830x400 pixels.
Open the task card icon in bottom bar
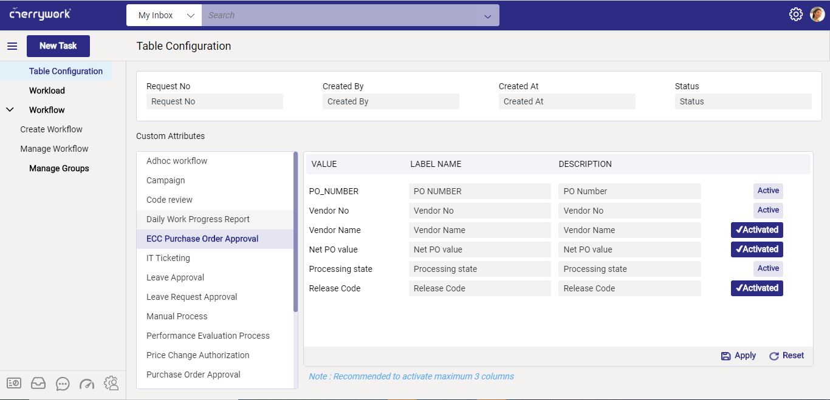tap(14, 383)
